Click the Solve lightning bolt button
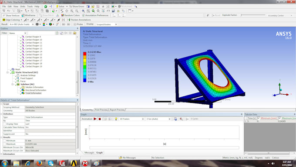The width and height of the screenshot is (296, 167). pos(60,7)
